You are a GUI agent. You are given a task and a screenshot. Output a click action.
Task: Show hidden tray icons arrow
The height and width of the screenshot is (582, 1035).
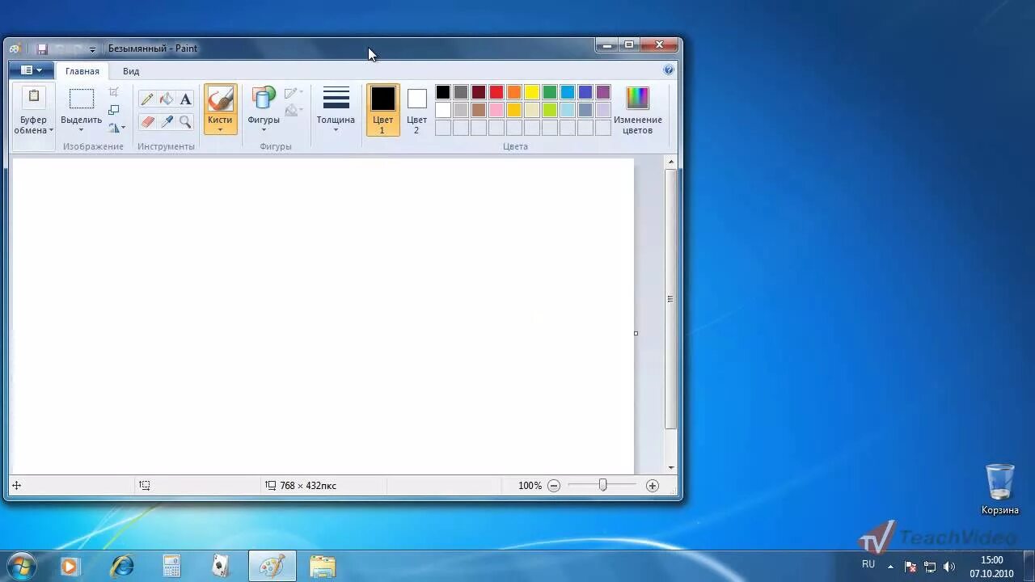pyautogui.click(x=890, y=567)
